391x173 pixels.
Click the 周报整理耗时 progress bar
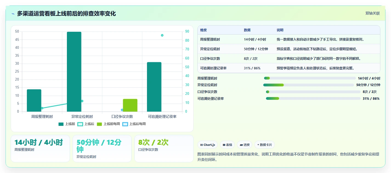point(310,78)
